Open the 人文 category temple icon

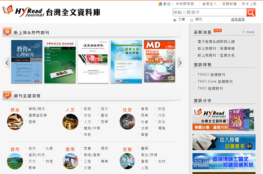[x=70, y=121]
